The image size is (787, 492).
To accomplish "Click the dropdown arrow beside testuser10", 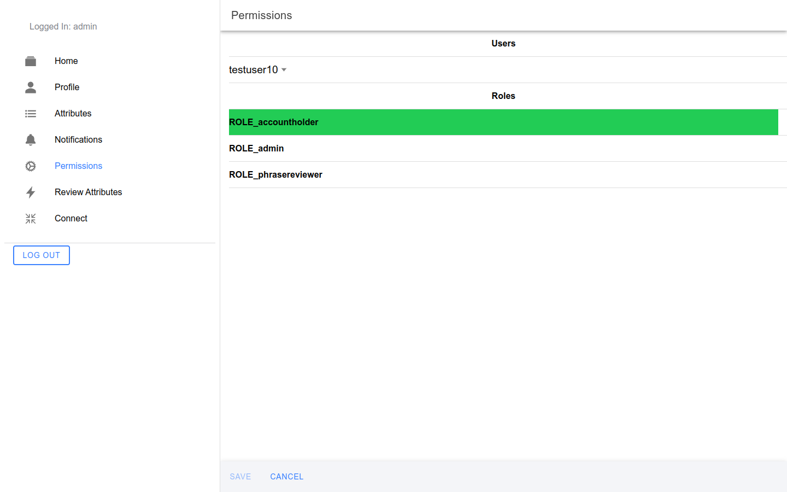I will point(284,70).
